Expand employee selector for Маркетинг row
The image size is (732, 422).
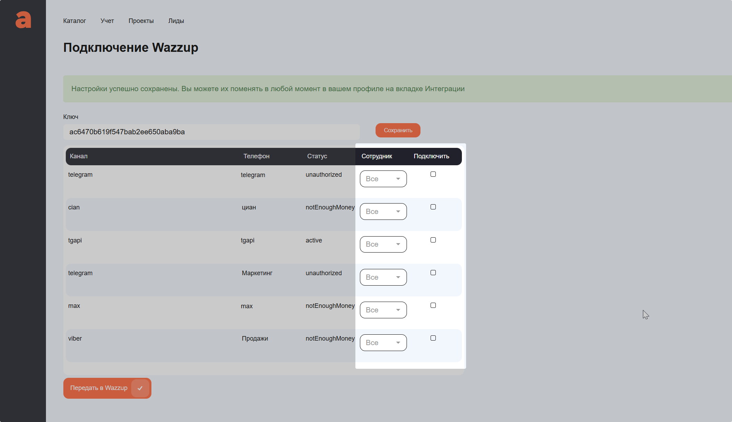click(x=383, y=277)
